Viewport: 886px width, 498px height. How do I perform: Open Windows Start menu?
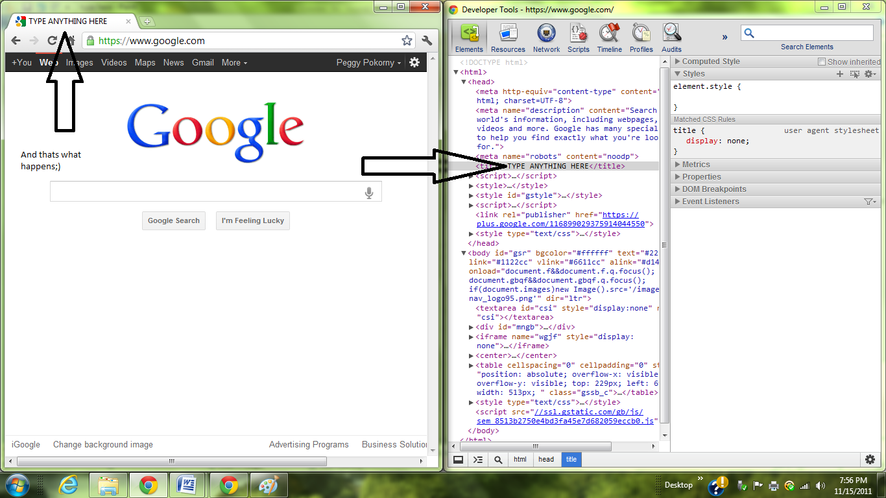point(18,485)
